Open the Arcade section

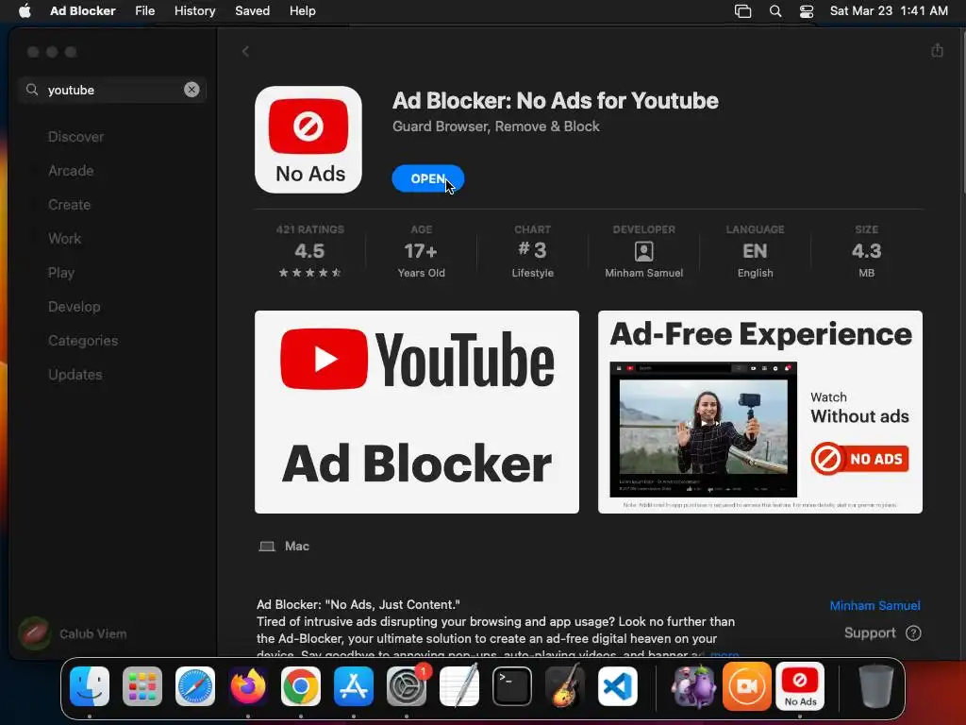coord(71,171)
